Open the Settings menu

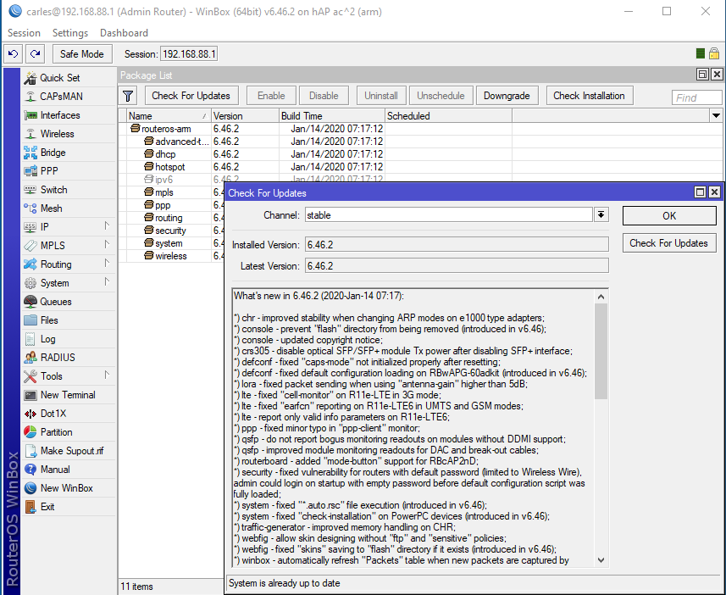click(70, 32)
